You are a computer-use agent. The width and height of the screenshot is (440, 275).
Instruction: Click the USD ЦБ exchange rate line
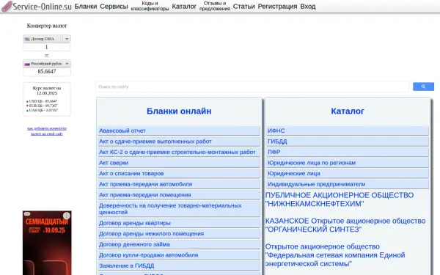click(42, 101)
